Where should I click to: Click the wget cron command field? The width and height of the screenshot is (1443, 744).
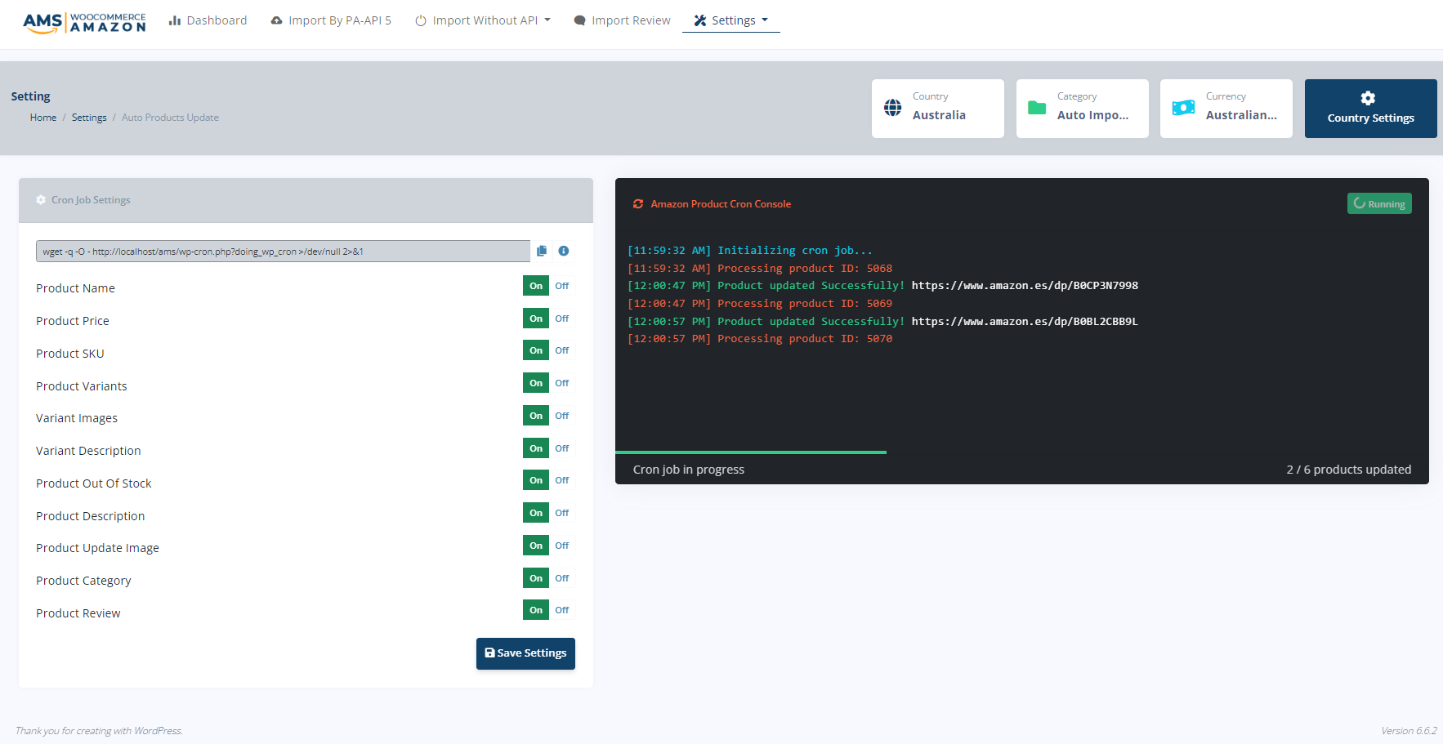[x=283, y=252]
